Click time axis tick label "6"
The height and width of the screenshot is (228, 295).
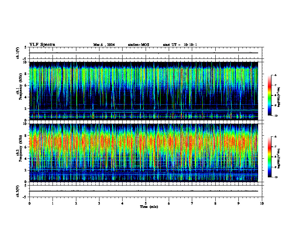(169, 203)
